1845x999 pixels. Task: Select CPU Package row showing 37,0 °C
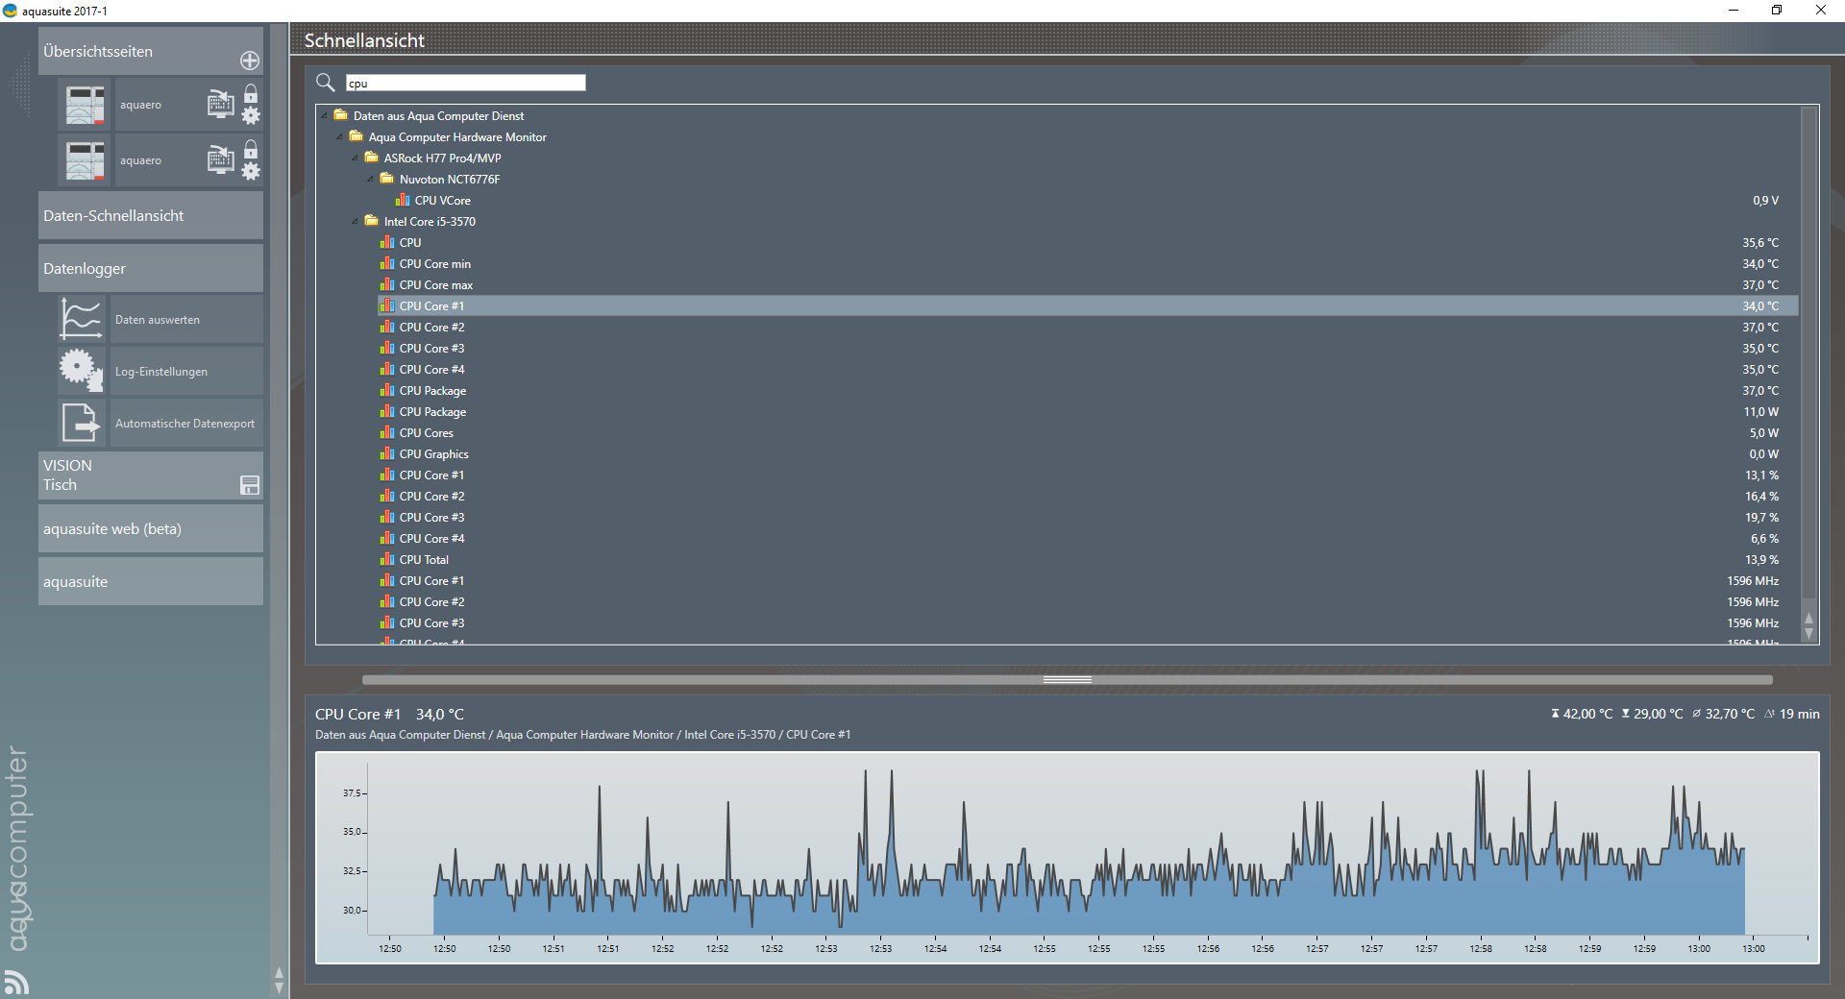coord(1087,391)
